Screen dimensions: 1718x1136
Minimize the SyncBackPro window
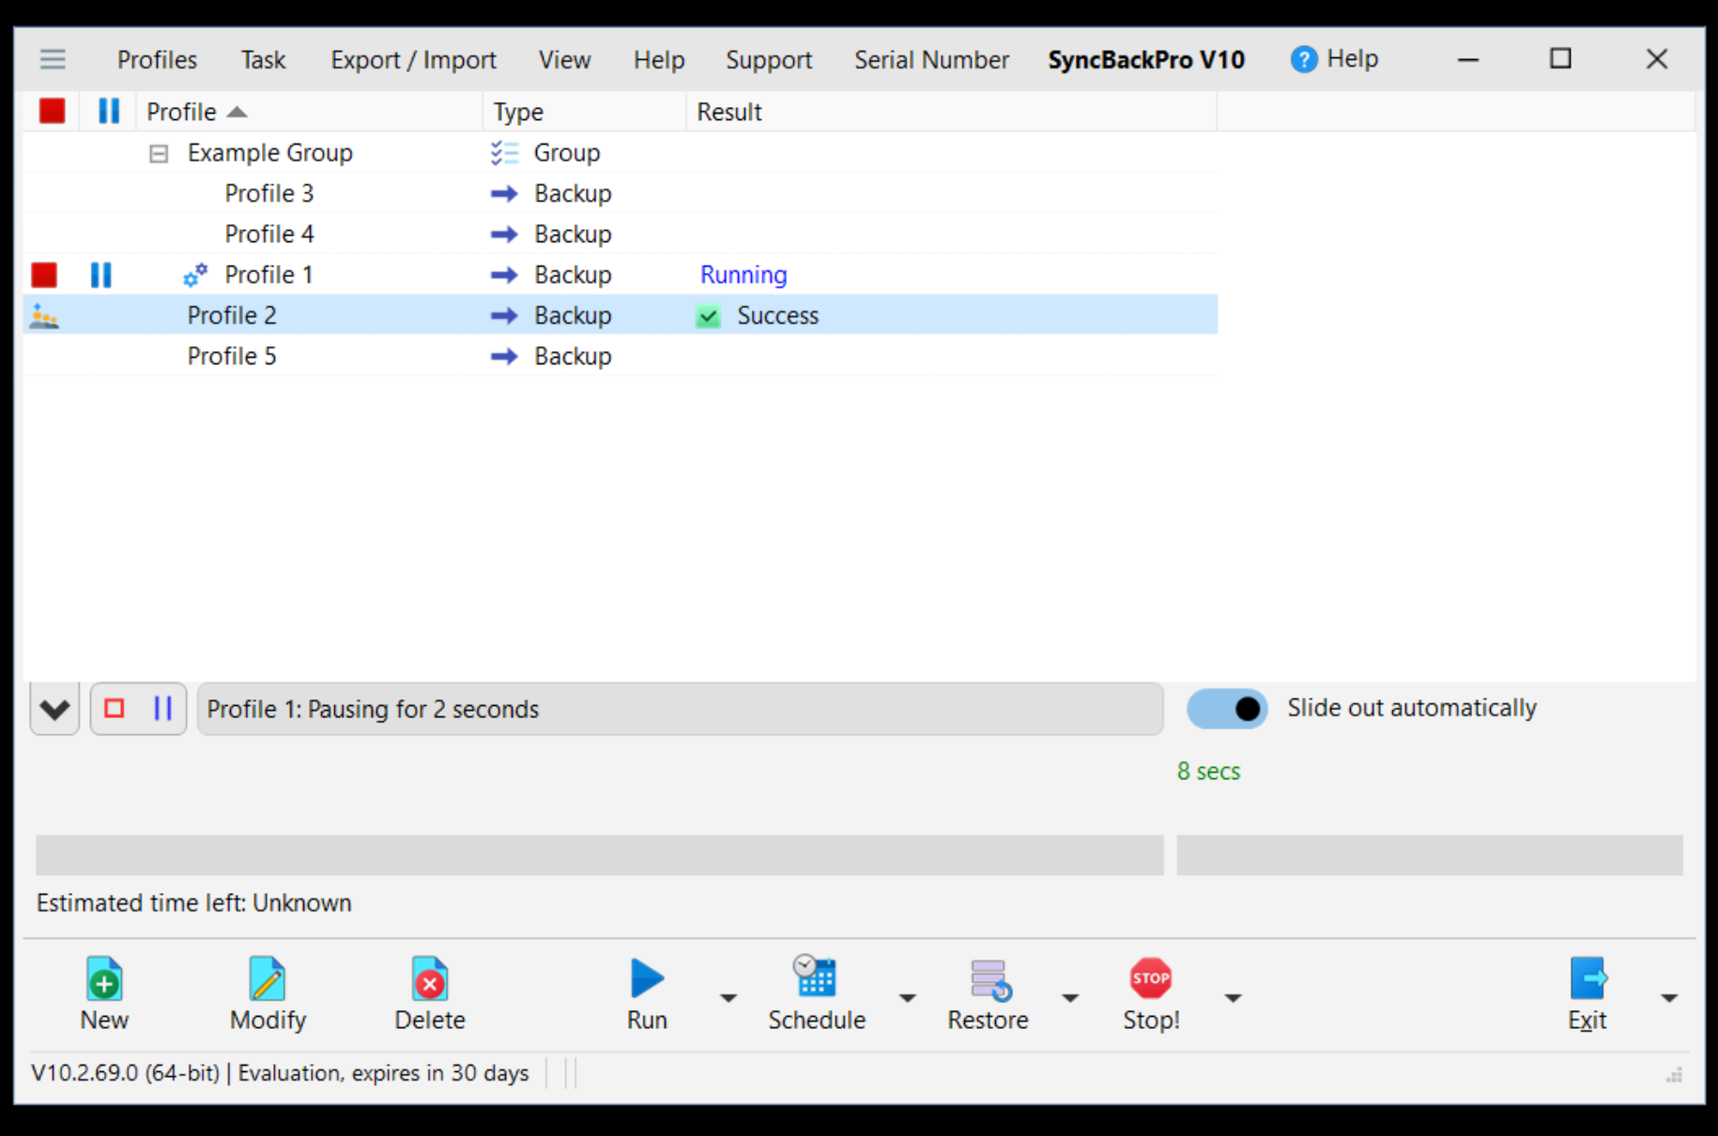pos(1468,59)
